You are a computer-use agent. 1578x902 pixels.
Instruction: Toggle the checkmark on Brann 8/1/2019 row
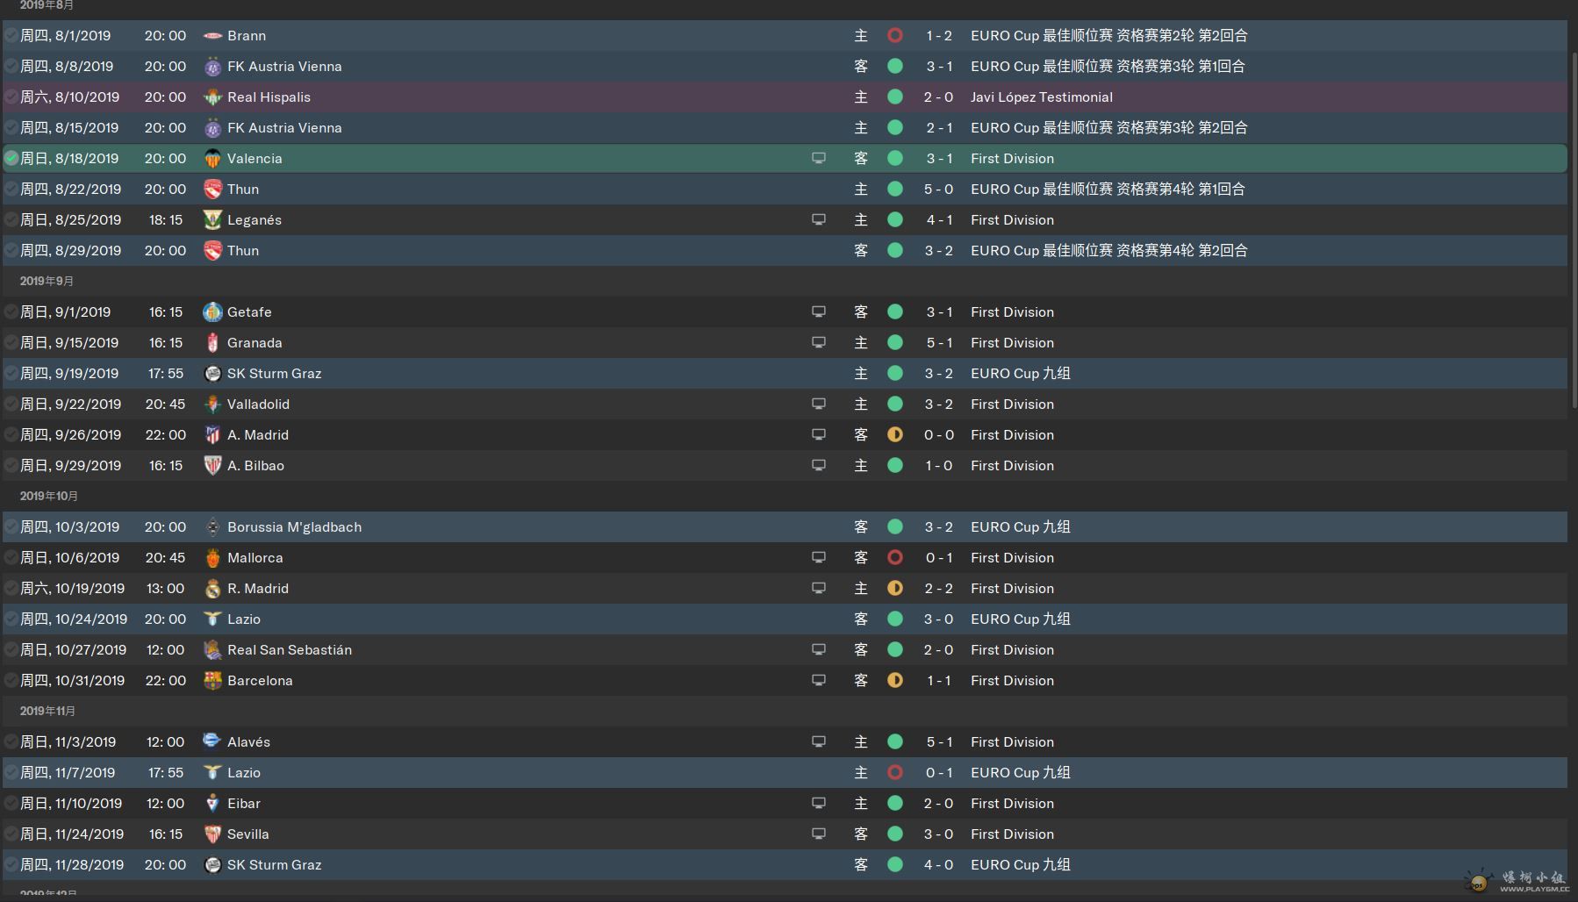[x=11, y=36]
